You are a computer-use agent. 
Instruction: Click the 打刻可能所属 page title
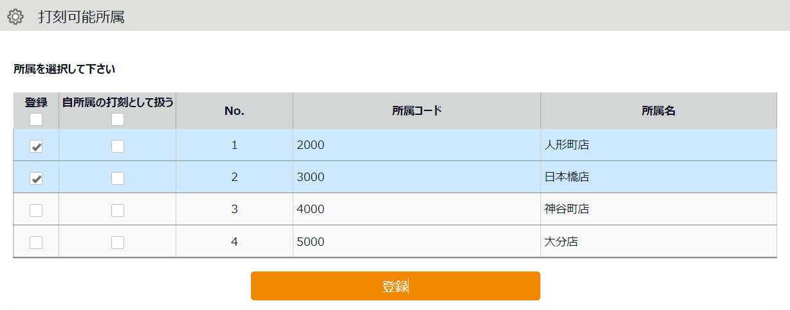(x=81, y=17)
